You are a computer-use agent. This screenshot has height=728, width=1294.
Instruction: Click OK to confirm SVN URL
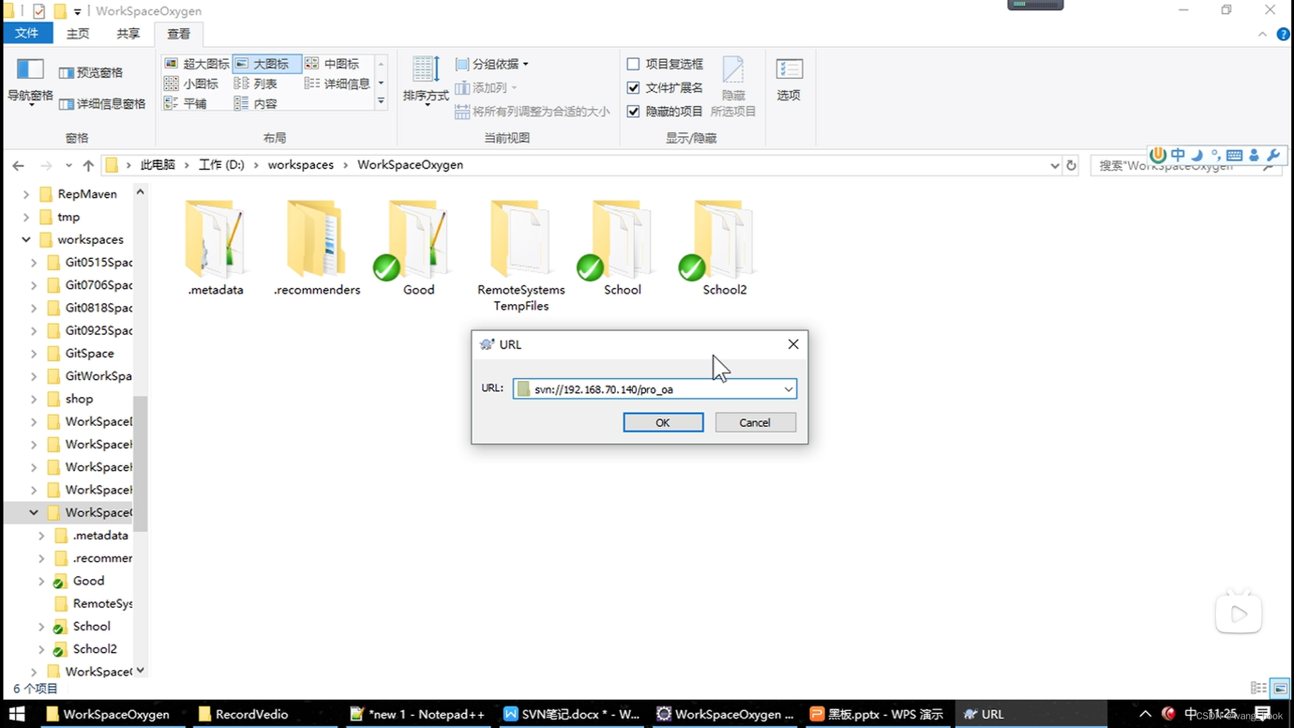coord(662,421)
